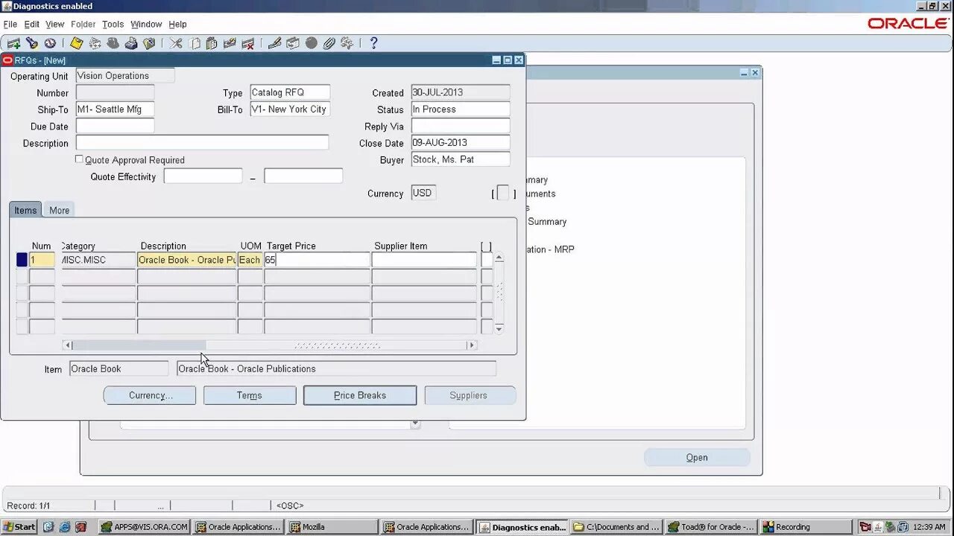Image resolution: width=954 pixels, height=536 pixels.
Task: Click the Ship-To field M1- Seattle Mfg
Action: click(115, 109)
